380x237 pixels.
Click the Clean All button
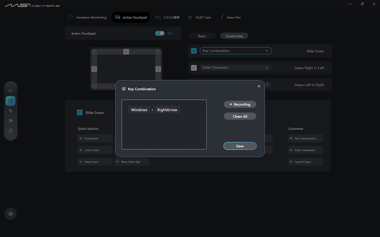pos(240,116)
